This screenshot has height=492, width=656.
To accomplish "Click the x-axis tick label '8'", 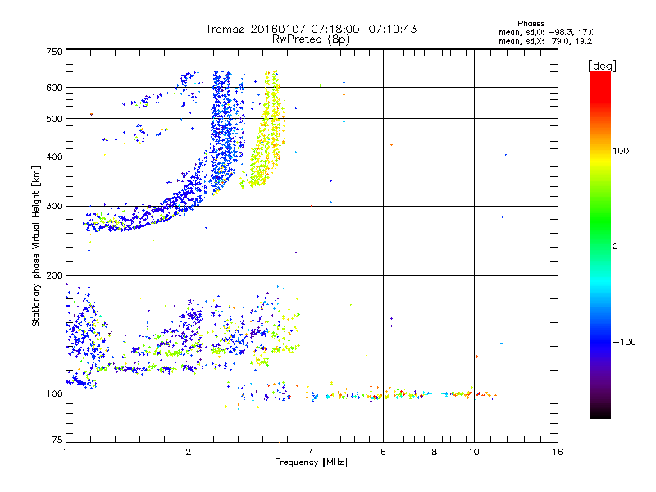I will [435, 452].
